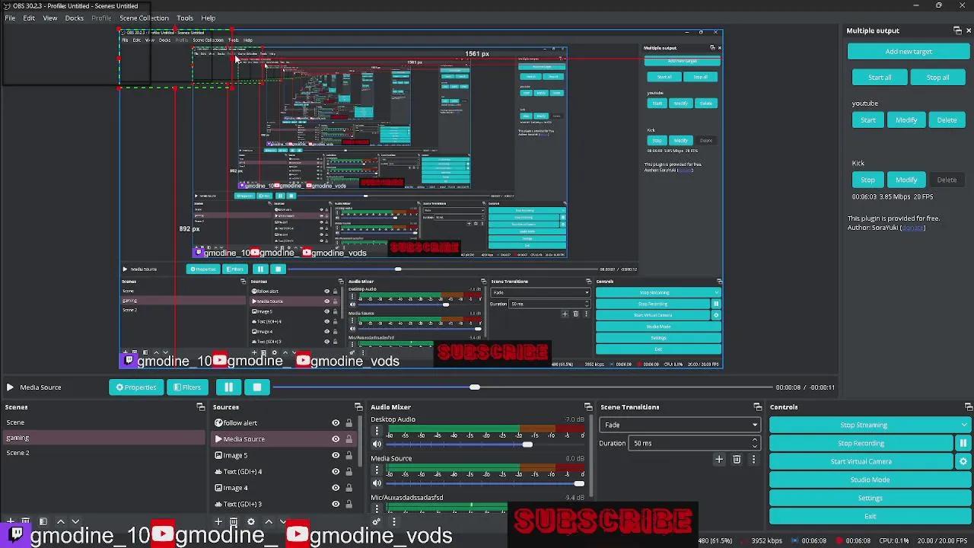Hide the Text (GDI+) 3 source
The height and width of the screenshot is (548, 974).
[336, 504]
